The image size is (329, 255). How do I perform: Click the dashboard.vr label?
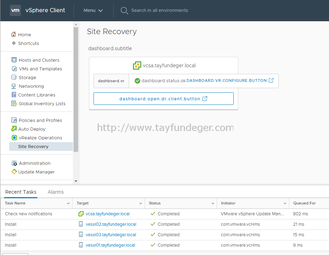pyautogui.click(x=111, y=81)
